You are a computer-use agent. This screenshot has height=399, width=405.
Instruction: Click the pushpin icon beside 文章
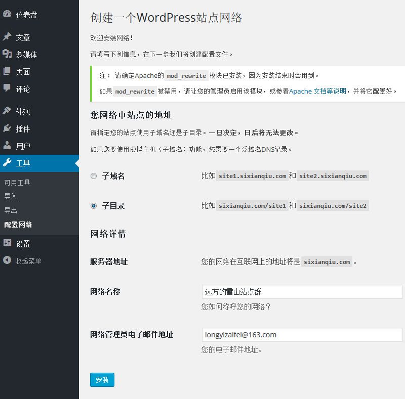[7, 36]
